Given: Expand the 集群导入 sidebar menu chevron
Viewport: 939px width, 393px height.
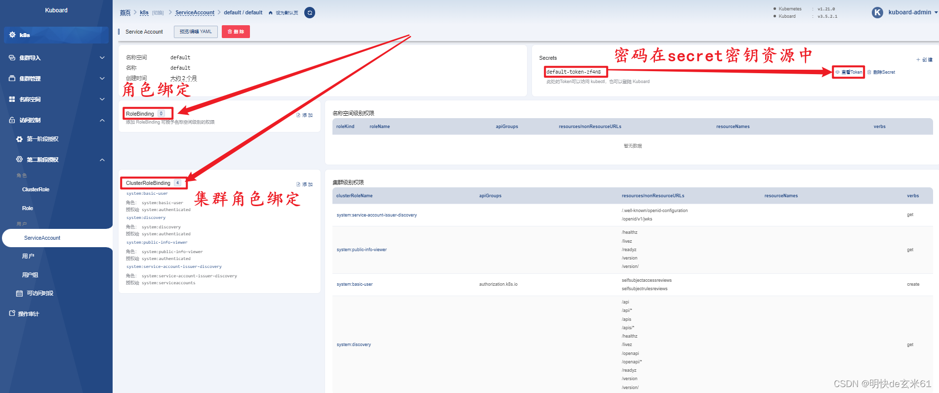Looking at the screenshot, I should tap(102, 58).
